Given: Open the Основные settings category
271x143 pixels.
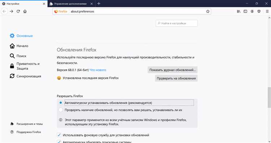Looking at the screenshot, I should [x=21, y=36].
